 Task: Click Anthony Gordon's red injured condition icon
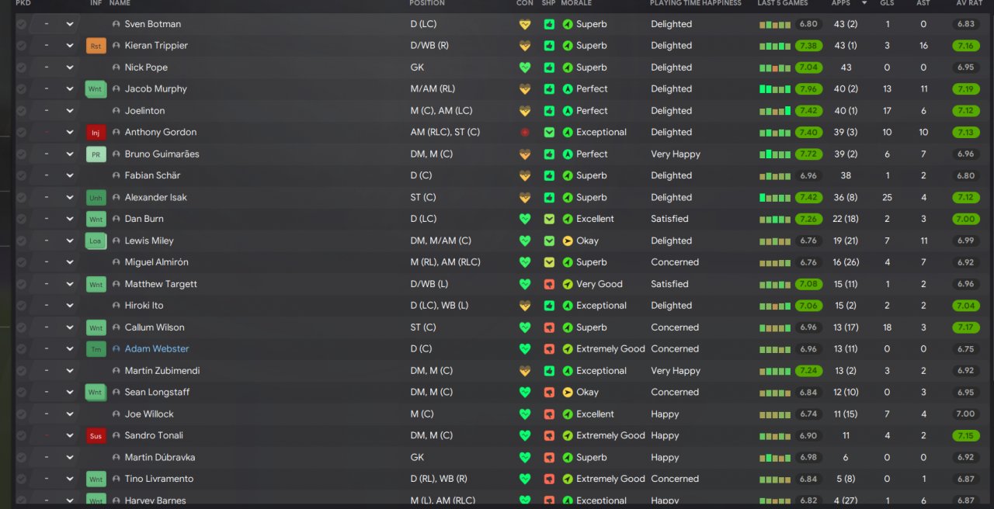(x=525, y=133)
